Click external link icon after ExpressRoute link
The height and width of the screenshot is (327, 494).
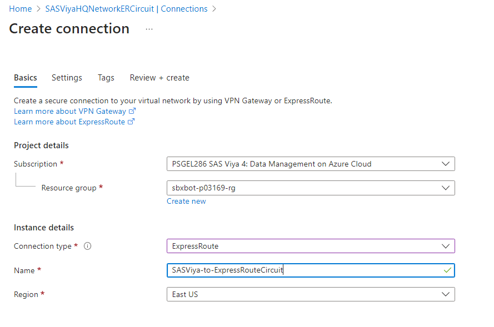[x=131, y=122]
